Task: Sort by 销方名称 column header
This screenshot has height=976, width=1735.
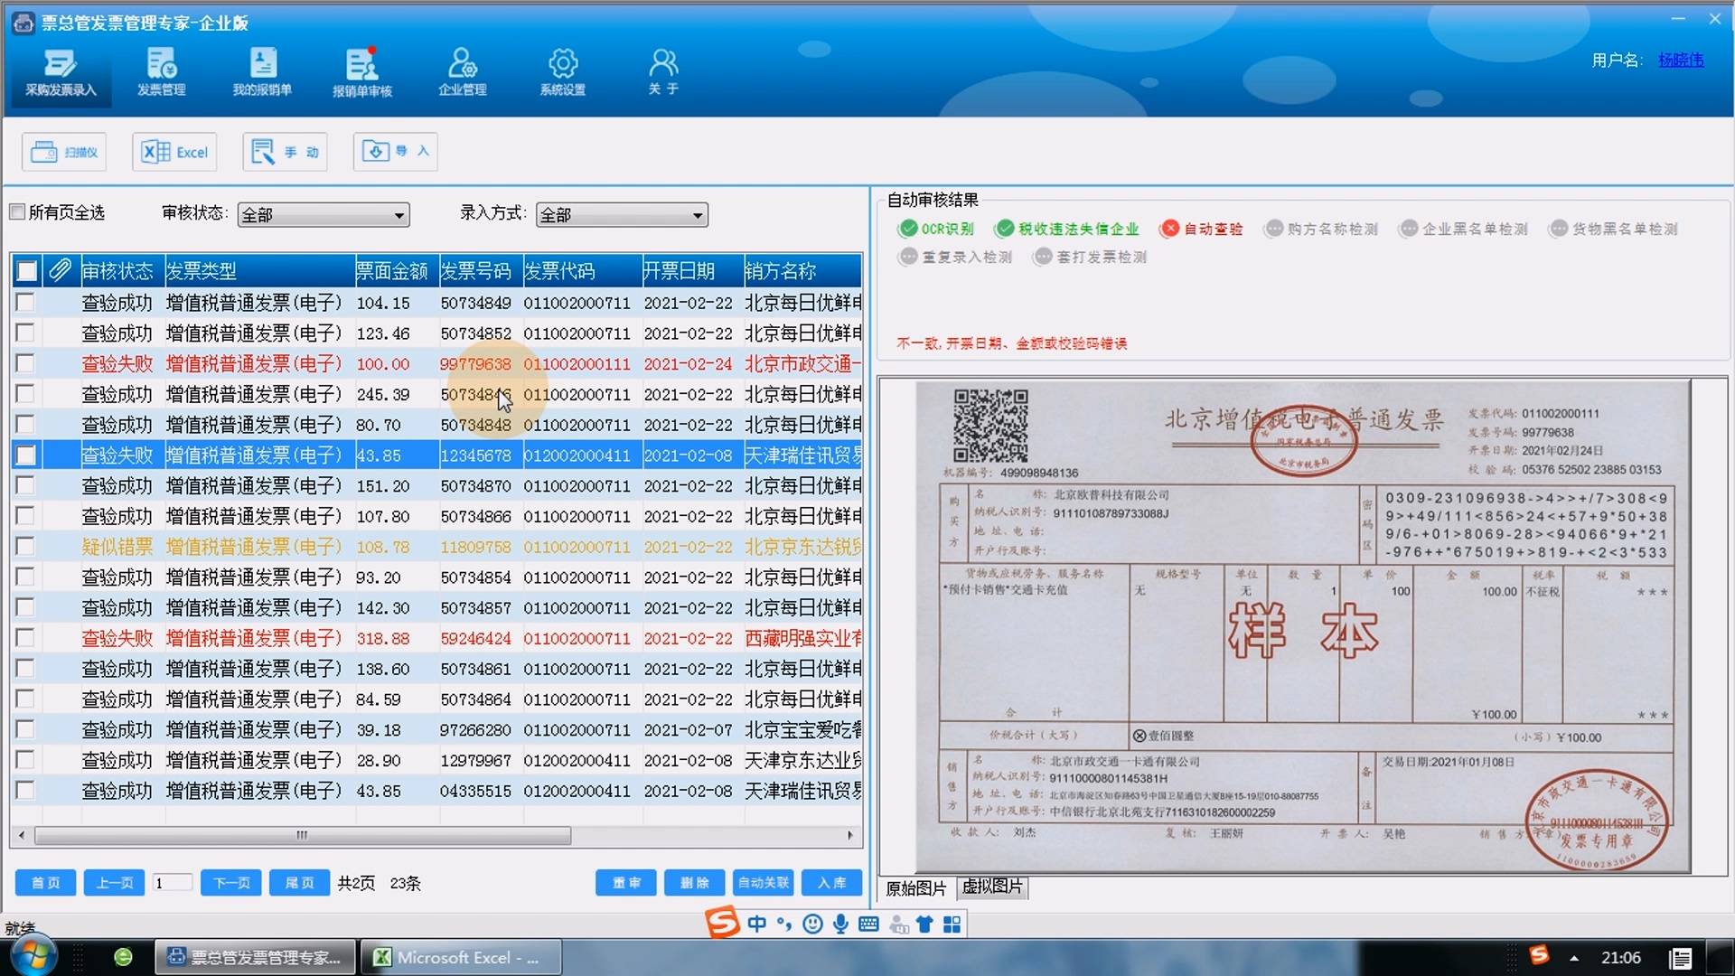Action: (802, 270)
